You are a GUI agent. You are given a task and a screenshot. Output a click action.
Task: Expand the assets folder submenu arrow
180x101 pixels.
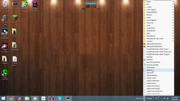pos(173,2)
